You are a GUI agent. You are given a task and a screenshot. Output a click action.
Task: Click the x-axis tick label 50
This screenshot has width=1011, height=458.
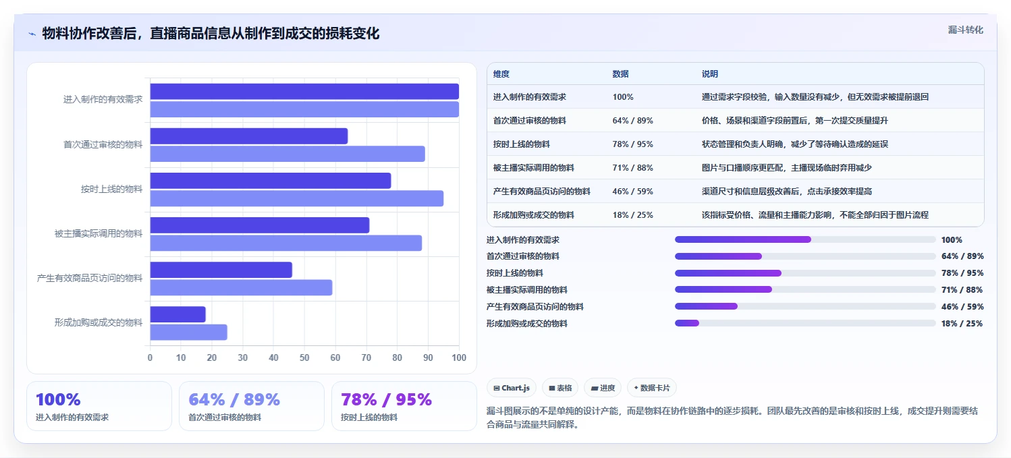304,357
